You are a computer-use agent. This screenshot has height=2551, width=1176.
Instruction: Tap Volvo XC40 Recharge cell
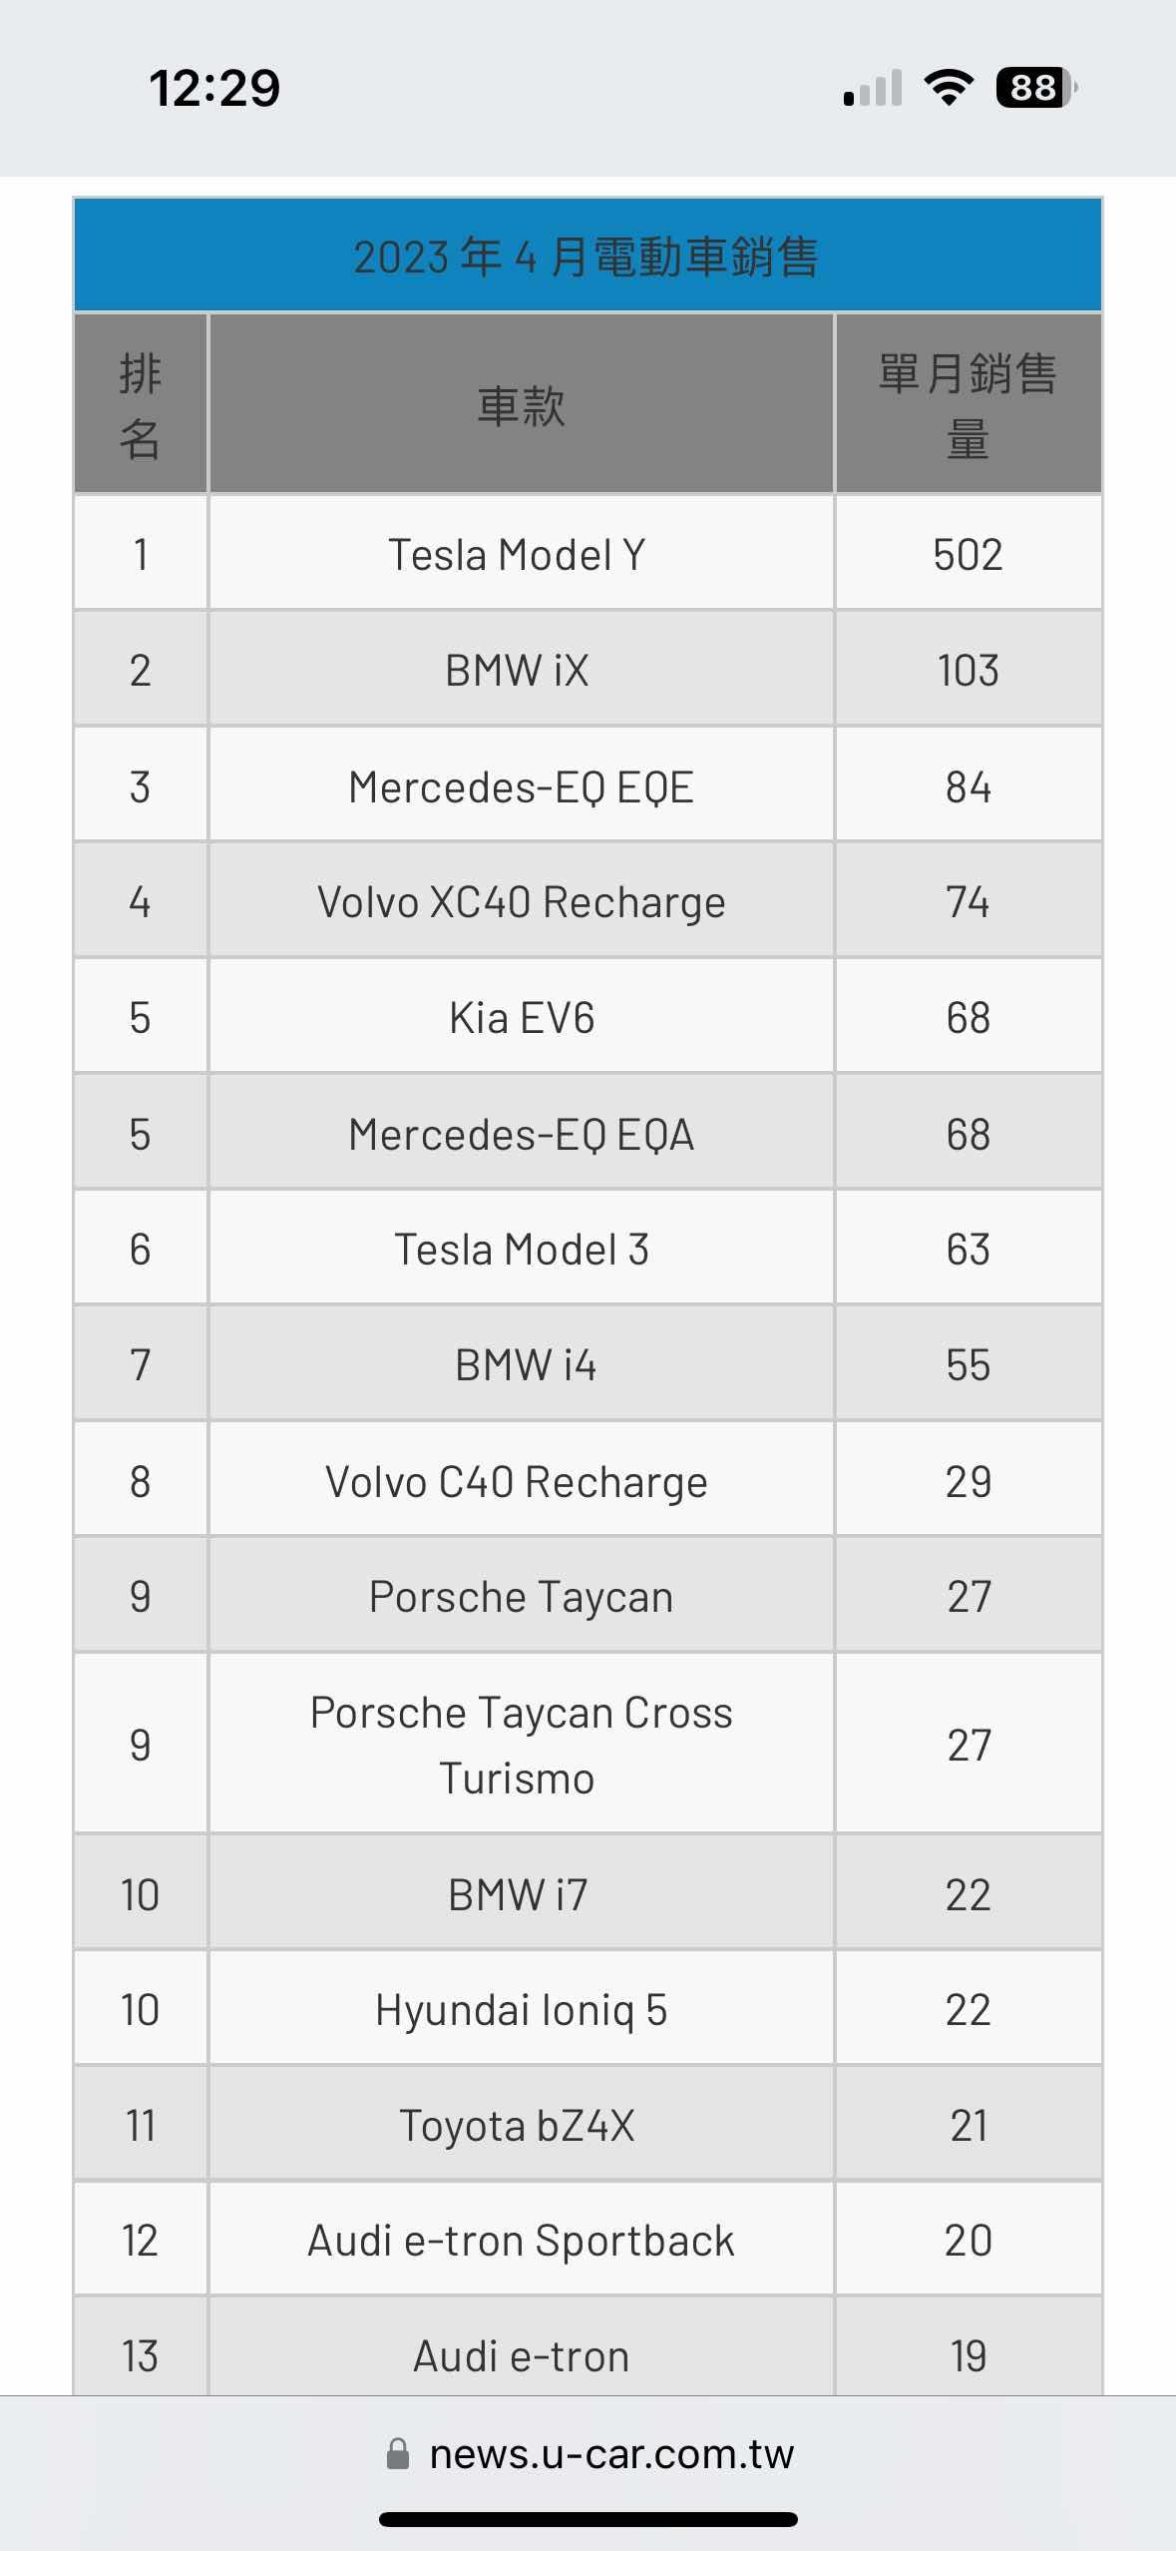click(521, 902)
